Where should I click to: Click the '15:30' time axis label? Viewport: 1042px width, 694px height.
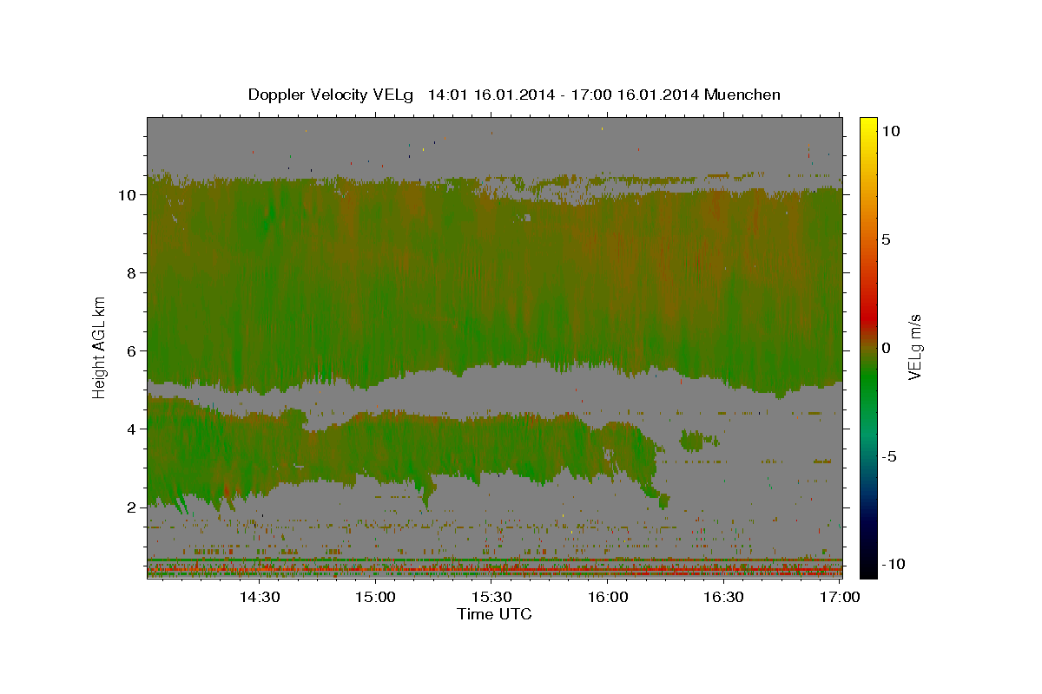point(491,597)
